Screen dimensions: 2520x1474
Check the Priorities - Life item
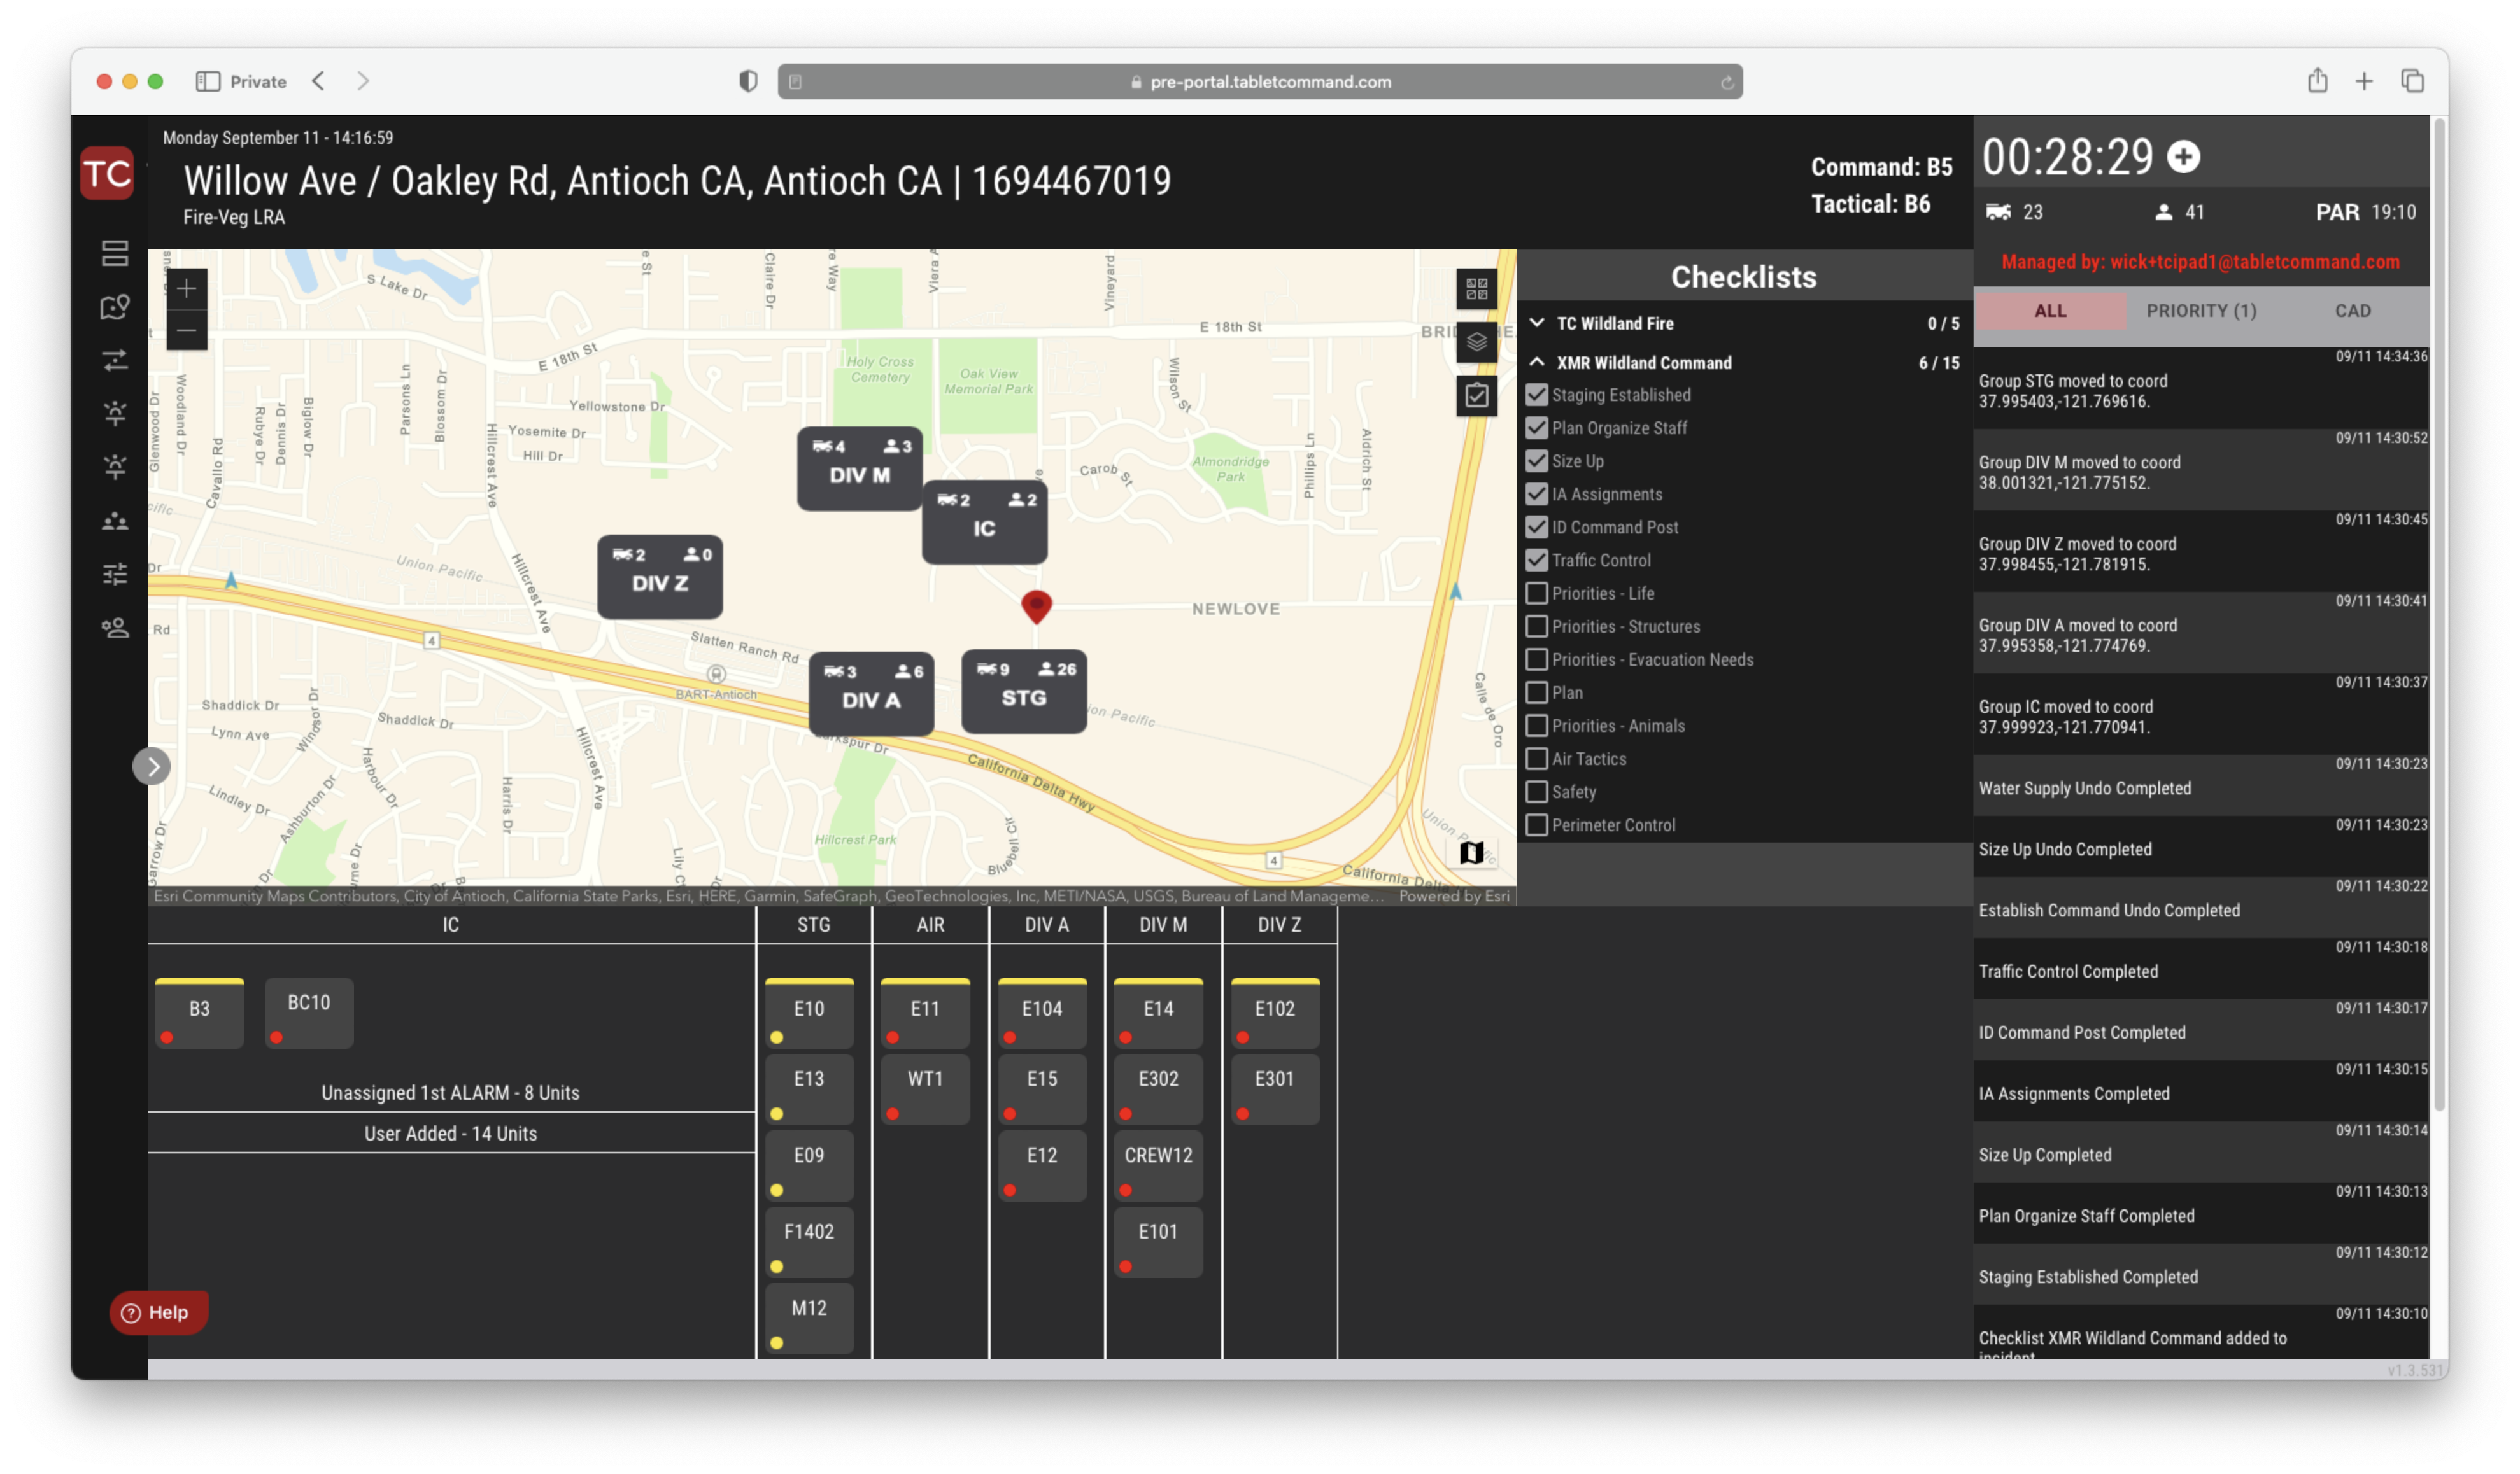tap(1537, 593)
